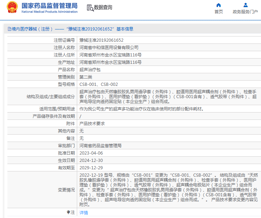This screenshot has width=261, height=218.
Task: Click the 首页 home icon
Action: coord(219,5)
